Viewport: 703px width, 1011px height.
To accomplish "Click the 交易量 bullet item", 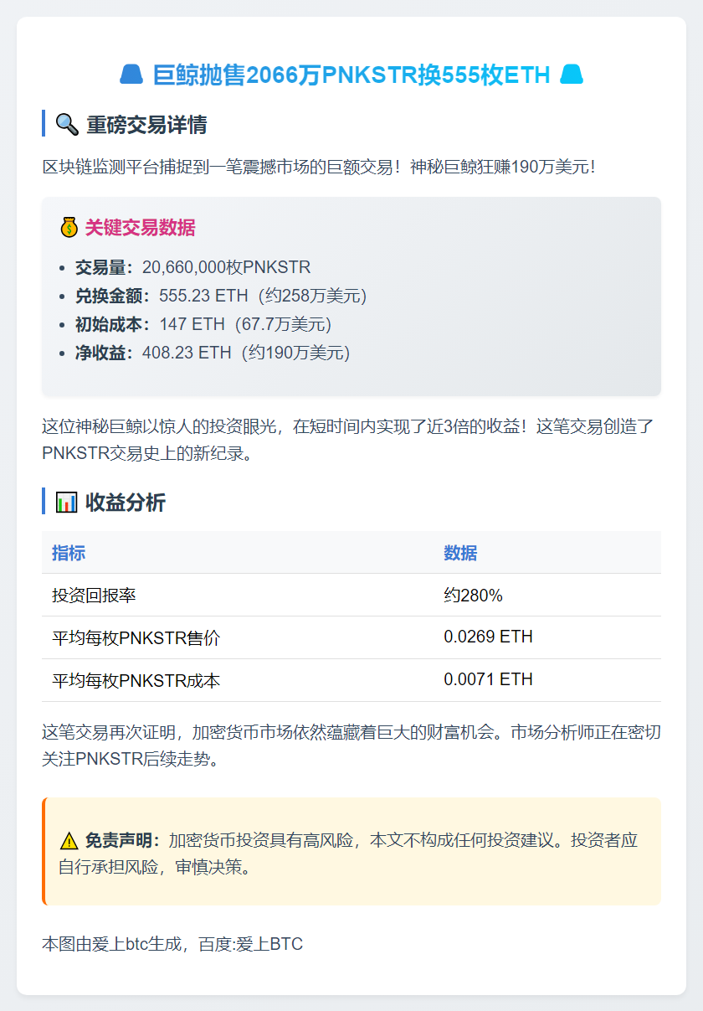I will [x=192, y=267].
